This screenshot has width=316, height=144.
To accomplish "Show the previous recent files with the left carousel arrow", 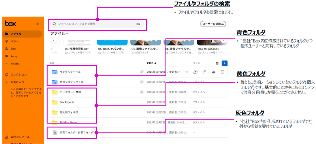I will click(x=53, y=40).
